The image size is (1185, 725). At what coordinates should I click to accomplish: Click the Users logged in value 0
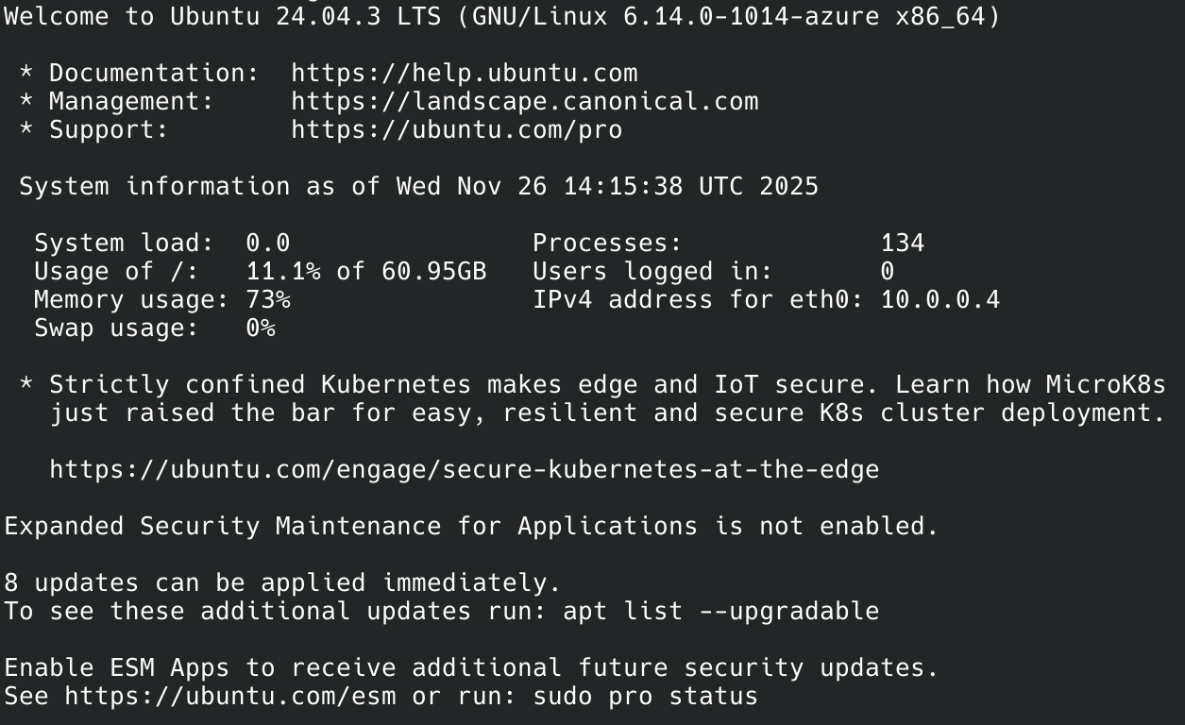pos(888,272)
